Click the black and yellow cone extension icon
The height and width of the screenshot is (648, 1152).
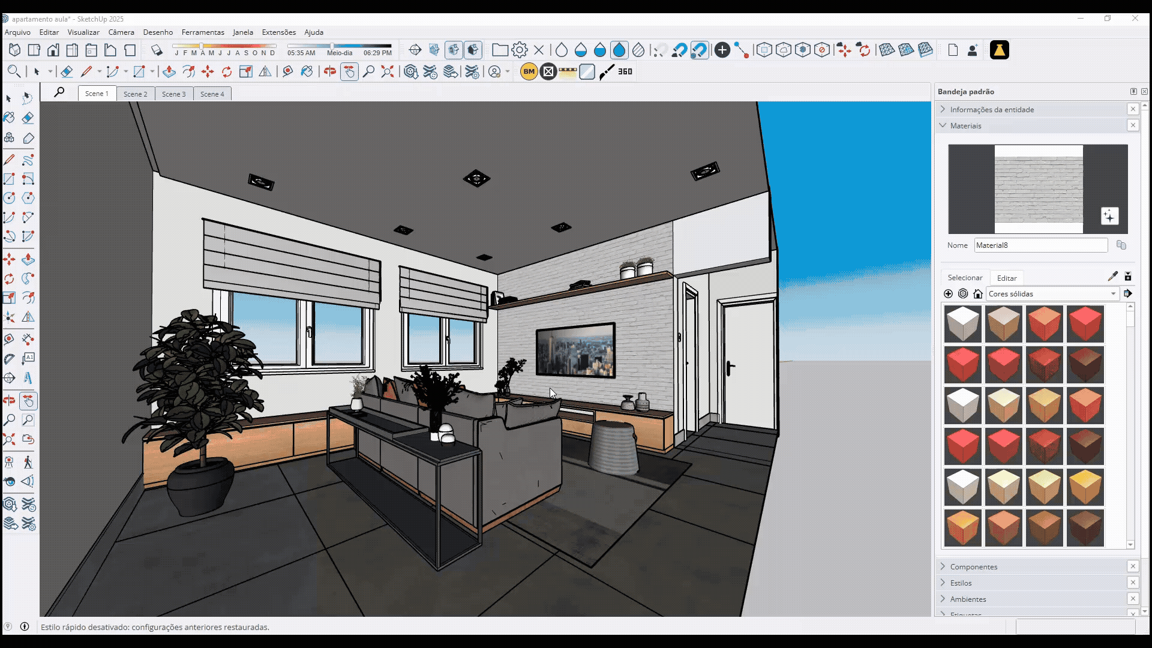[x=1000, y=50]
